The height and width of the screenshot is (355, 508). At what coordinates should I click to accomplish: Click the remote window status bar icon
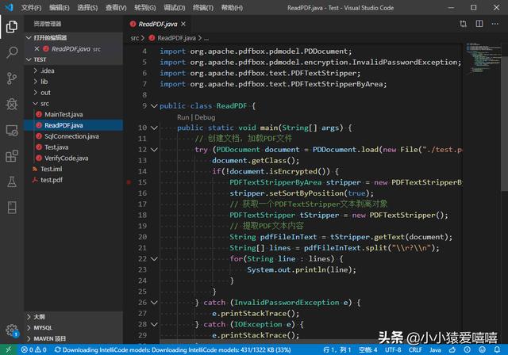click(x=9, y=349)
